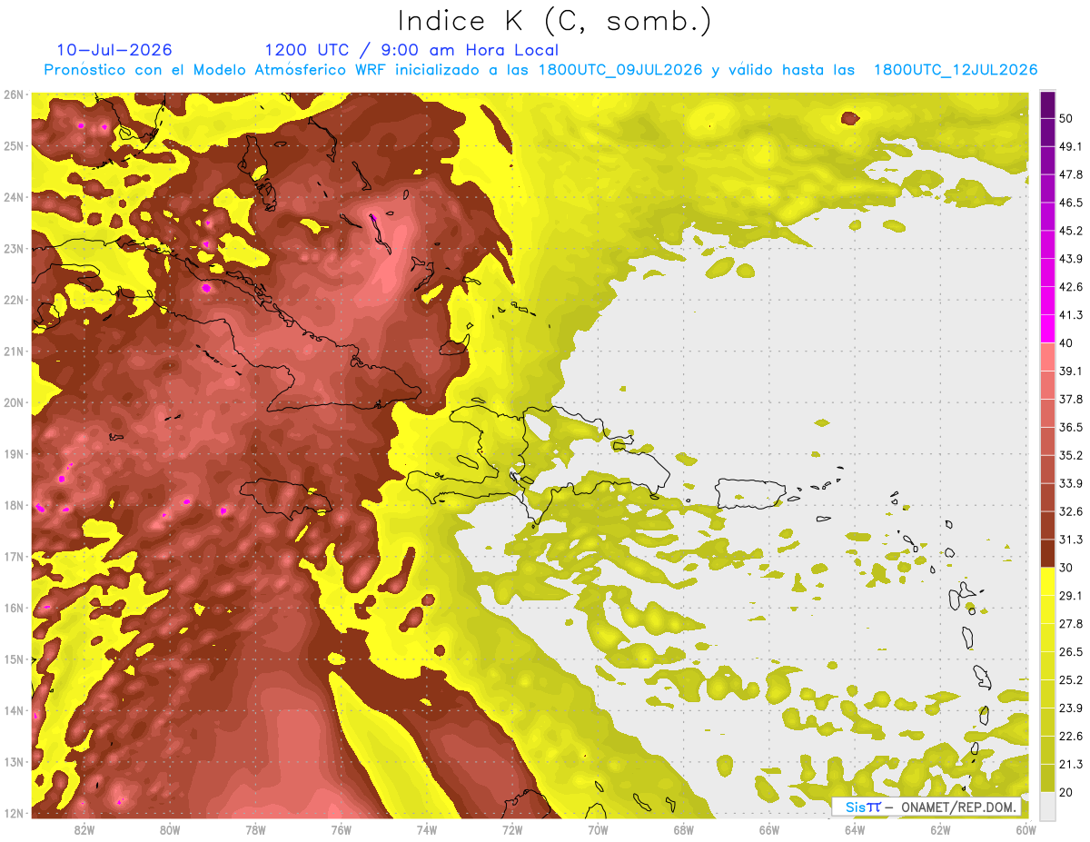This screenshot has height=842, width=1090.
Task: Click the "37.8" color scale value
Action: (x=1070, y=399)
